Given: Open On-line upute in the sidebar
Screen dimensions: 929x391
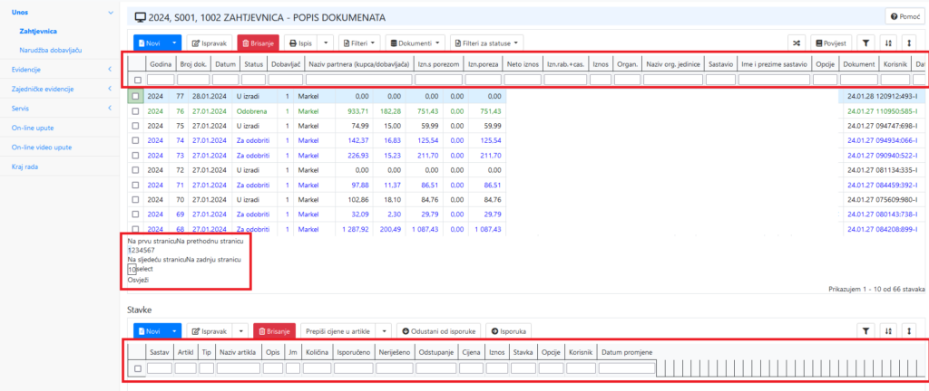Looking at the screenshot, I should click(33, 129).
